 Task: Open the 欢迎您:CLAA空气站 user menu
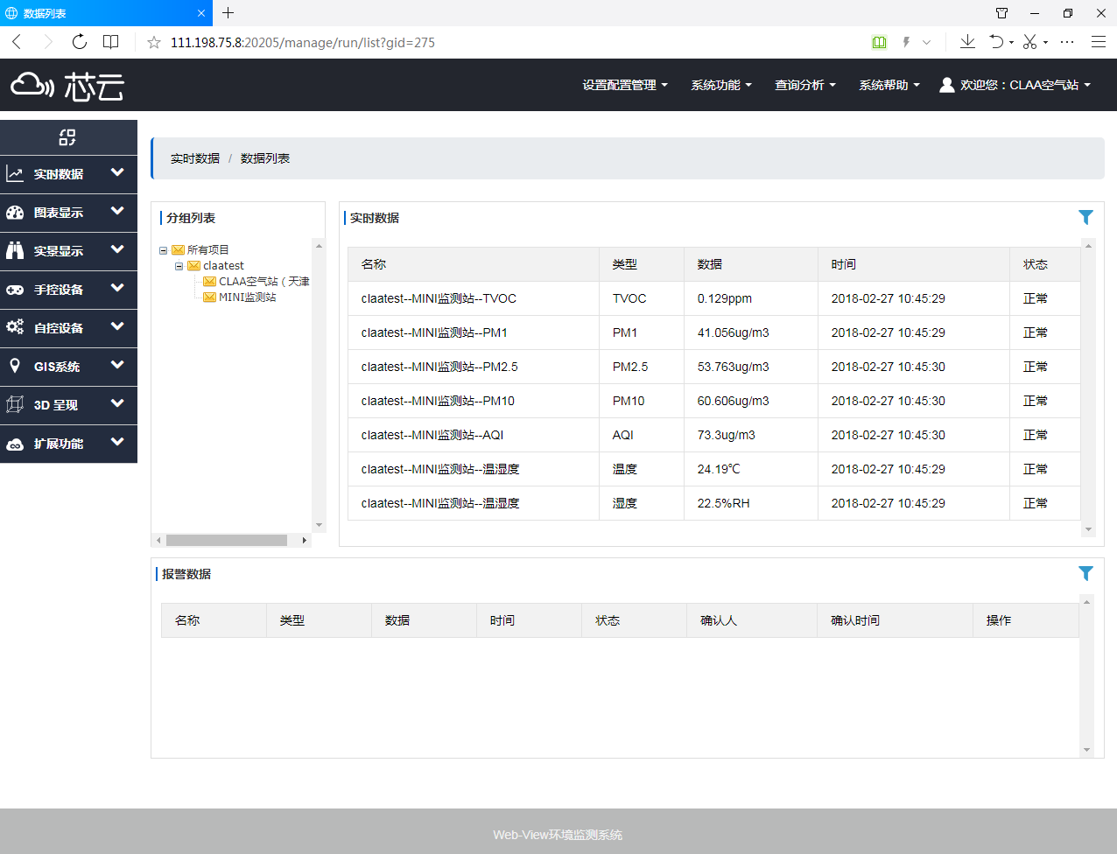tap(1015, 85)
